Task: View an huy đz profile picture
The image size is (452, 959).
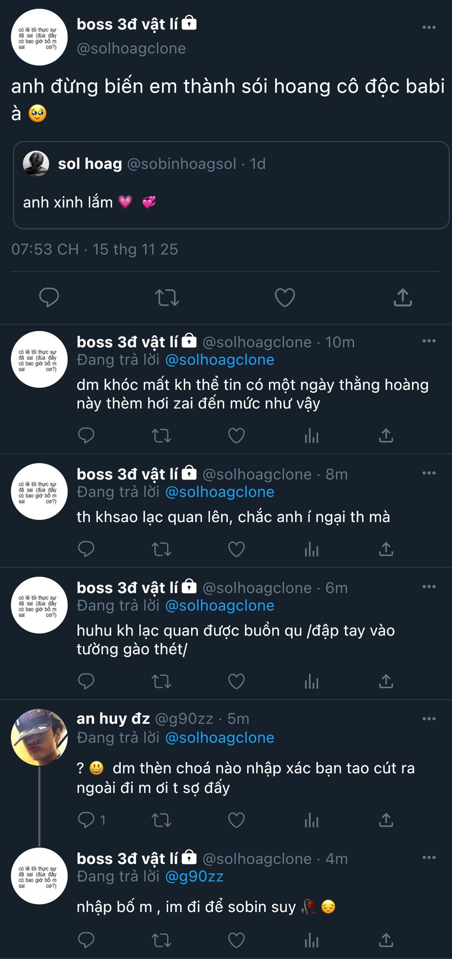Action: 39,737
